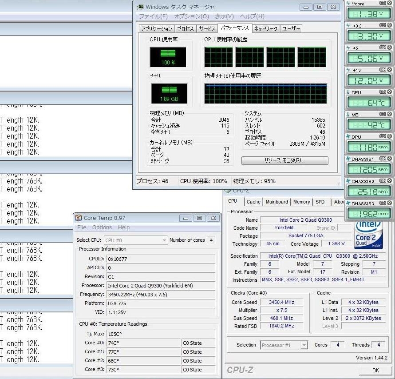The height and width of the screenshot is (379, 395).
Task: Open settings icon on the +3.3 sensor panel
Action: point(383,25)
